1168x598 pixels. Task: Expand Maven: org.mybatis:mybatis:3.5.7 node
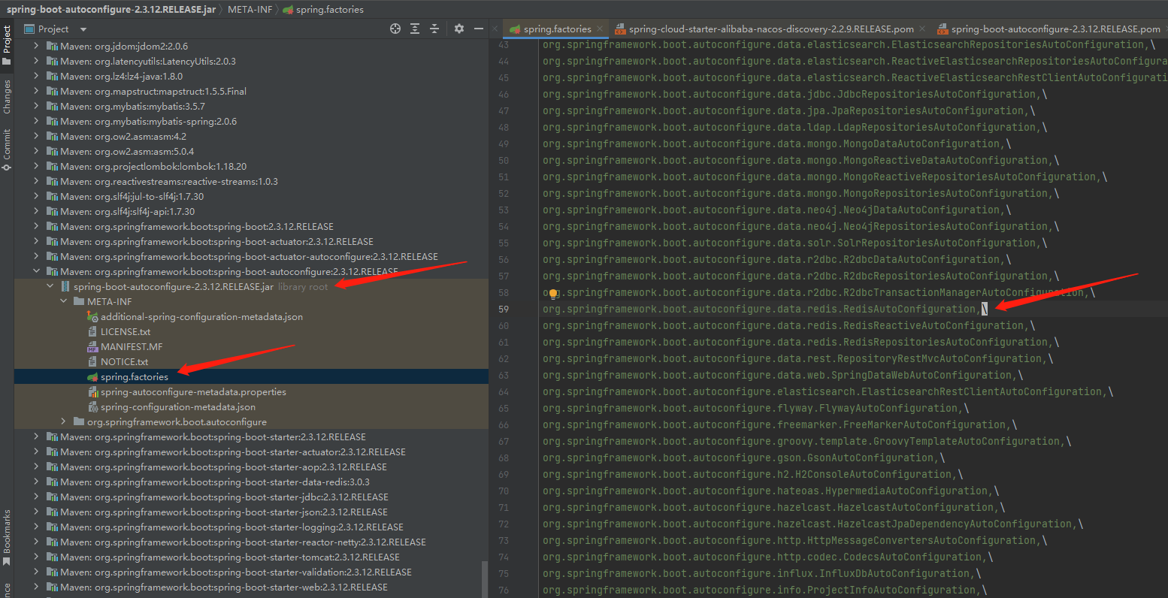pyautogui.click(x=36, y=106)
